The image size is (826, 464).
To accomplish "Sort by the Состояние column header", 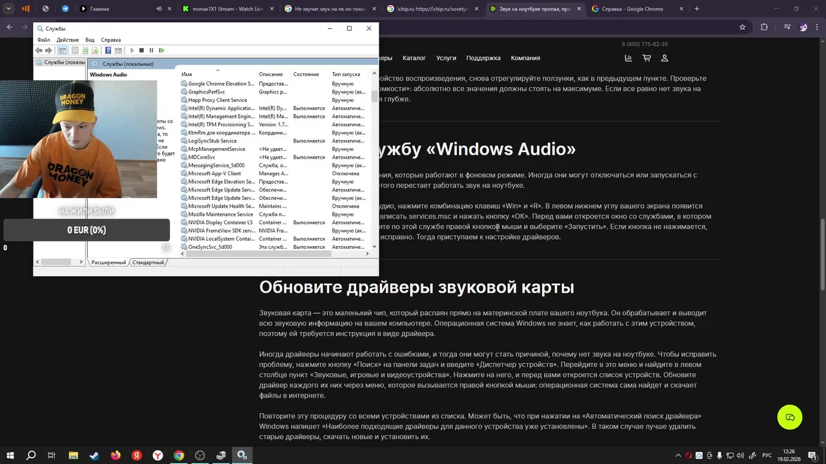I will click(x=310, y=74).
